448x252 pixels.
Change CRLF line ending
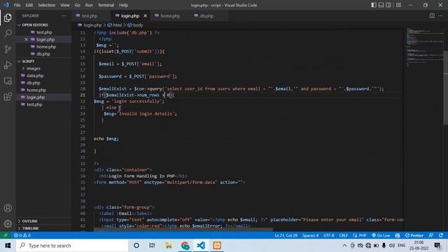pos(344,235)
